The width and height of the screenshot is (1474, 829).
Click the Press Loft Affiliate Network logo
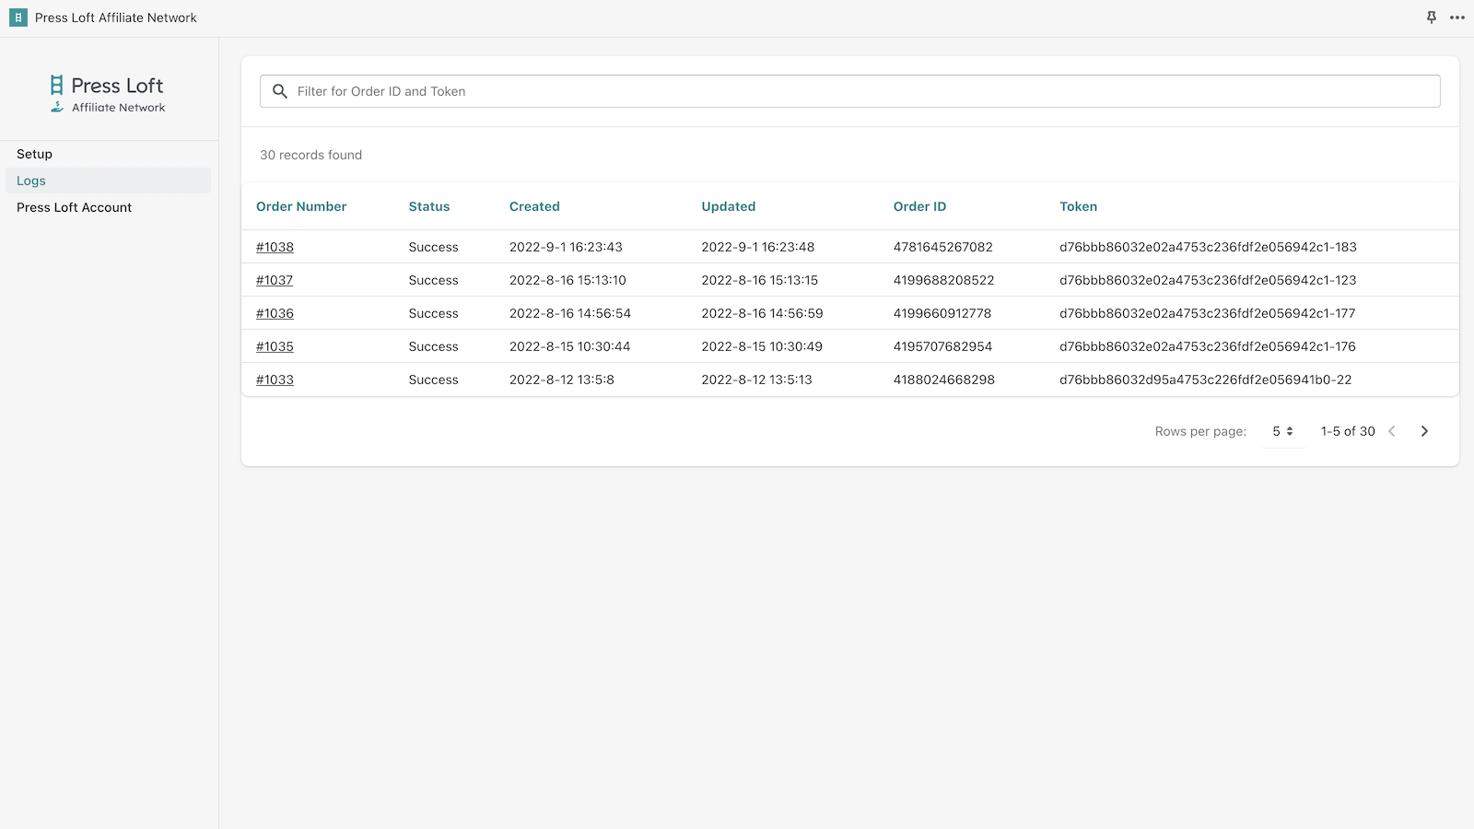(108, 94)
